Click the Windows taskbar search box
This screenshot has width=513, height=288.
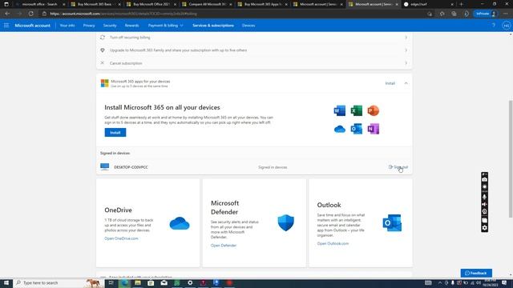58,282
